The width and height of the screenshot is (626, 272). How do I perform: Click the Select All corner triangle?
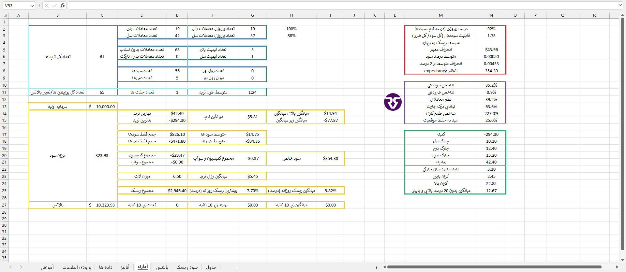pos(5,15)
